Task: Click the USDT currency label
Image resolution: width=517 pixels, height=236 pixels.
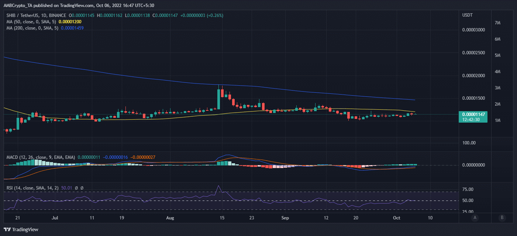Action: (468, 15)
